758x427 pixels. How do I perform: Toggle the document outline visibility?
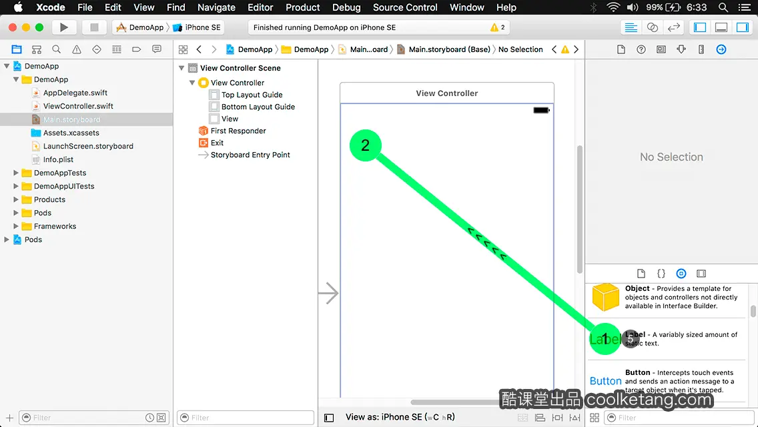329,418
